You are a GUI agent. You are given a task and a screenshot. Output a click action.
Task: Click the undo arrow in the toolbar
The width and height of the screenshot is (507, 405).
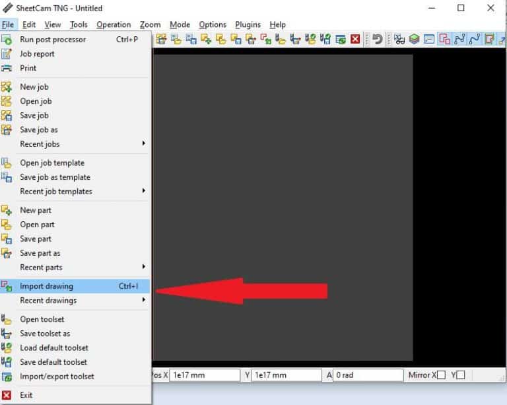click(377, 40)
